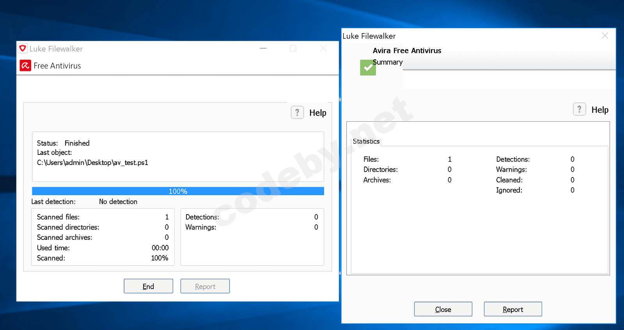Viewport: 624px width, 330px height.
Task: Select the path C:\Users\admin\Desktop\av_test.ps1
Action: (x=92, y=163)
